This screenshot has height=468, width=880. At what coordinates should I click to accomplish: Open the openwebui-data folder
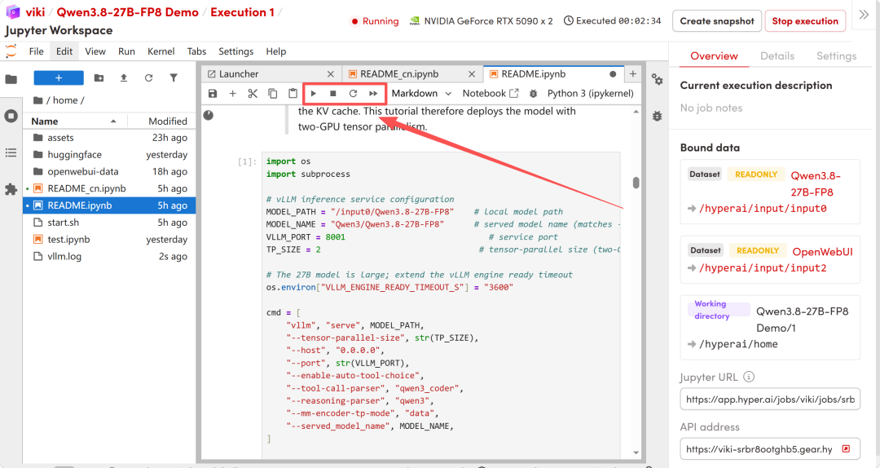pos(109,171)
